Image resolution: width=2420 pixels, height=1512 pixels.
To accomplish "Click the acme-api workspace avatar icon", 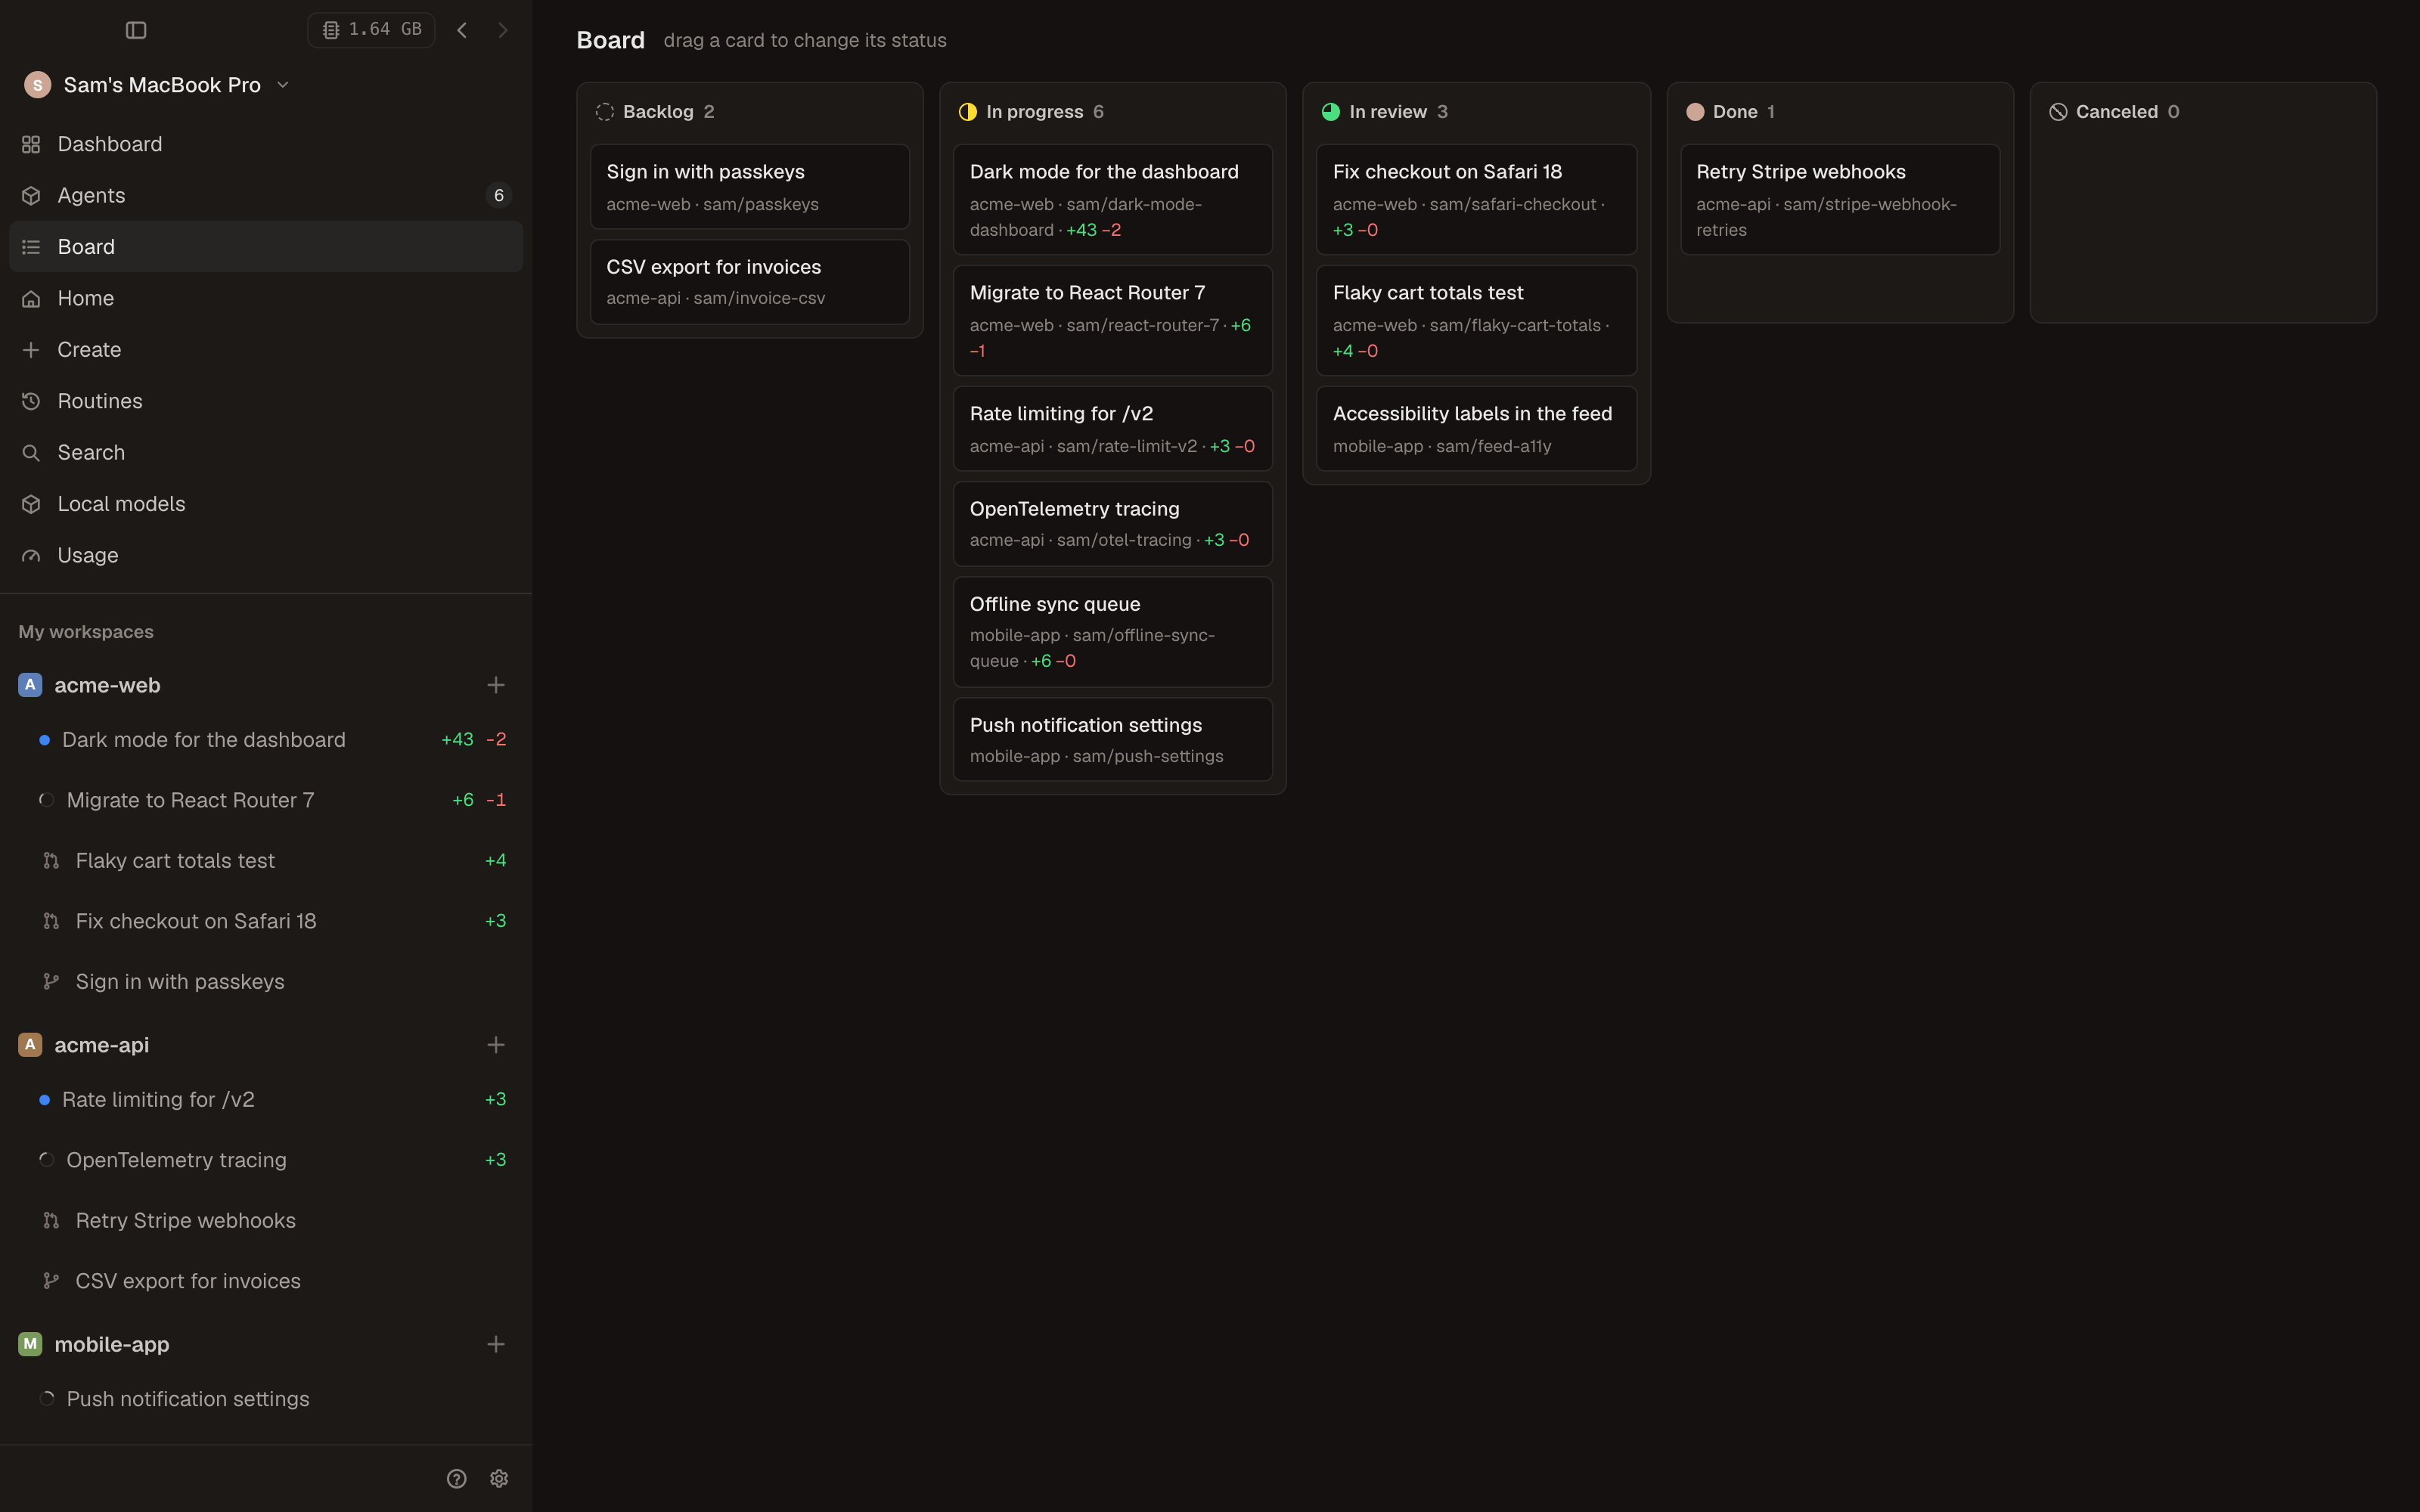I will tap(30, 1045).
